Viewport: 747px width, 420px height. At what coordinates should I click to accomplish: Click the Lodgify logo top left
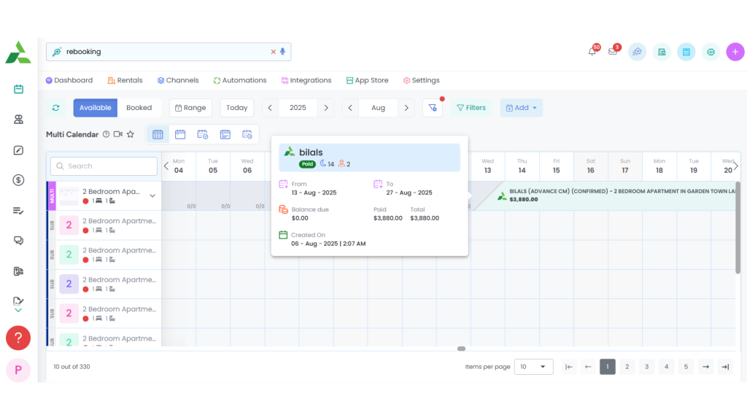click(18, 52)
